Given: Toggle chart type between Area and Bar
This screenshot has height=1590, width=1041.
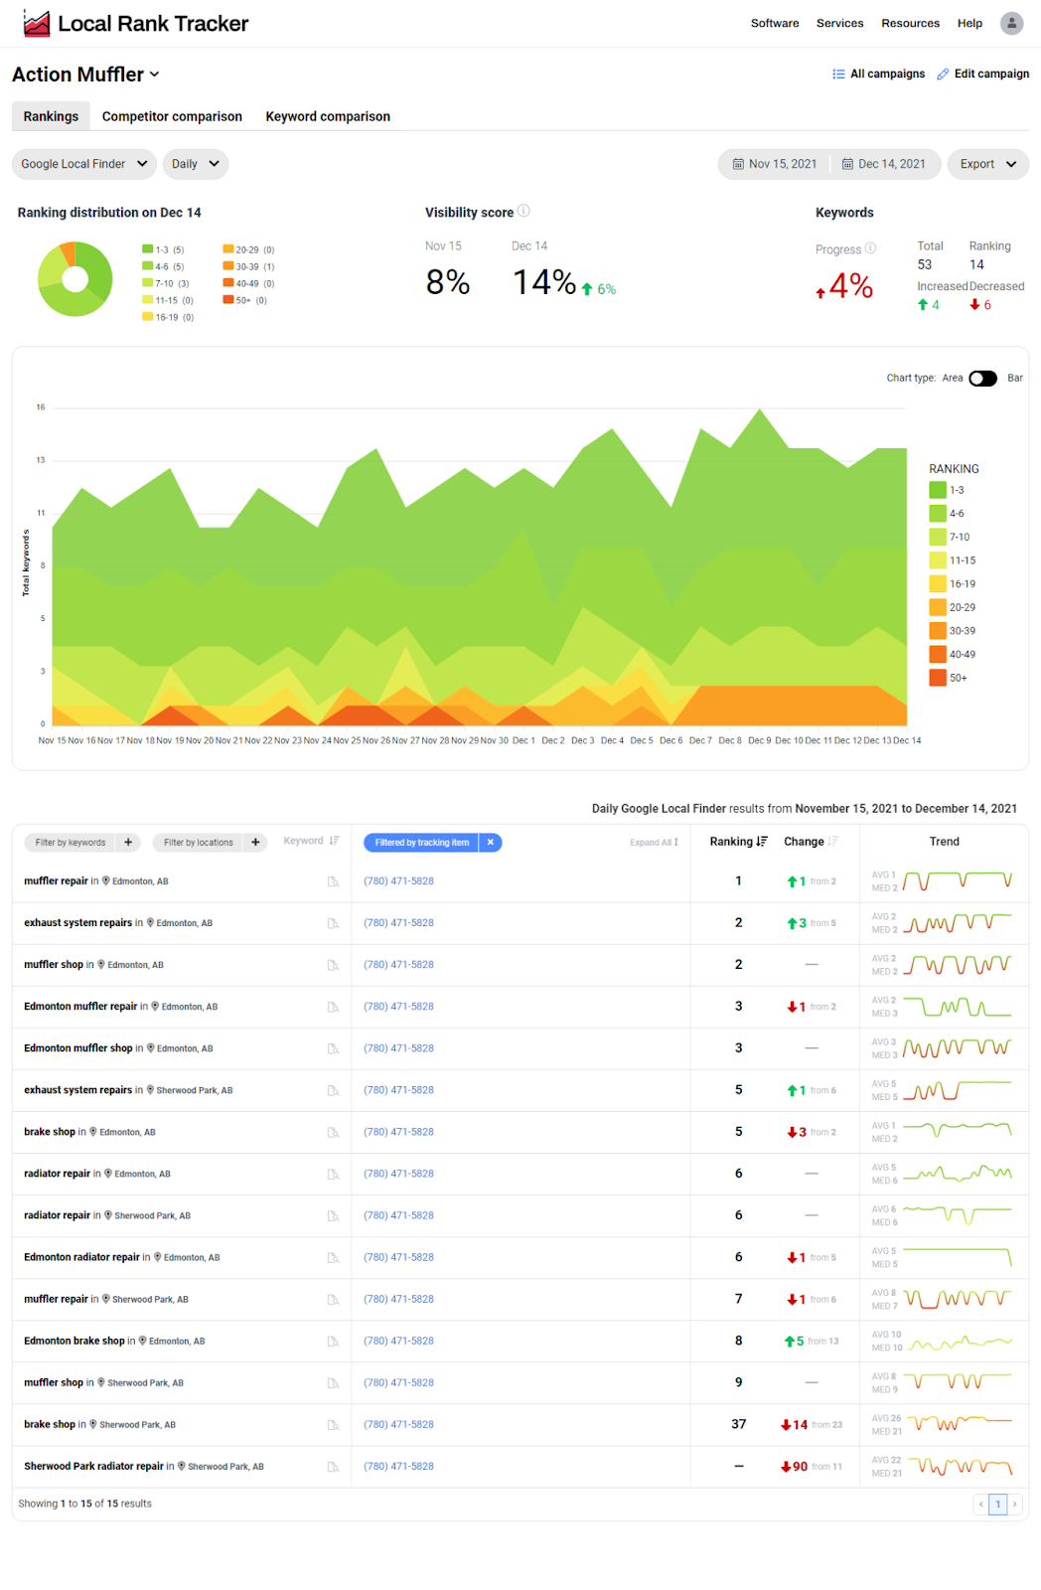Looking at the screenshot, I should (982, 379).
